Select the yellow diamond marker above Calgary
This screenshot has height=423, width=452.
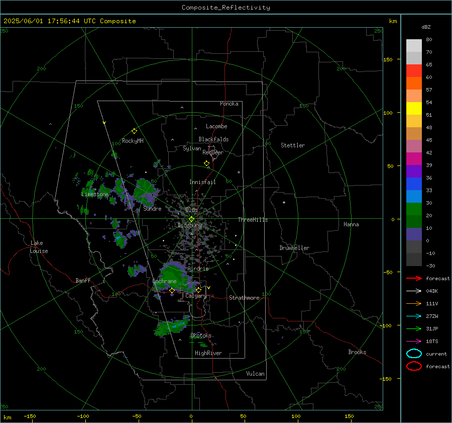pyautogui.click(x=198, y=290)
